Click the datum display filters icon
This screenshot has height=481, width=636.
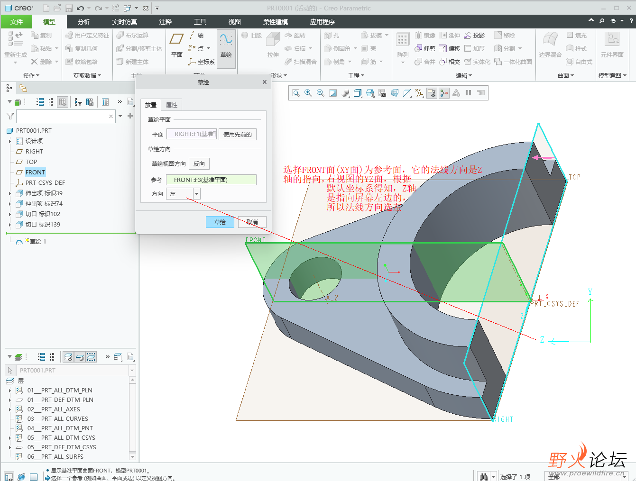(x=419, y=93)
